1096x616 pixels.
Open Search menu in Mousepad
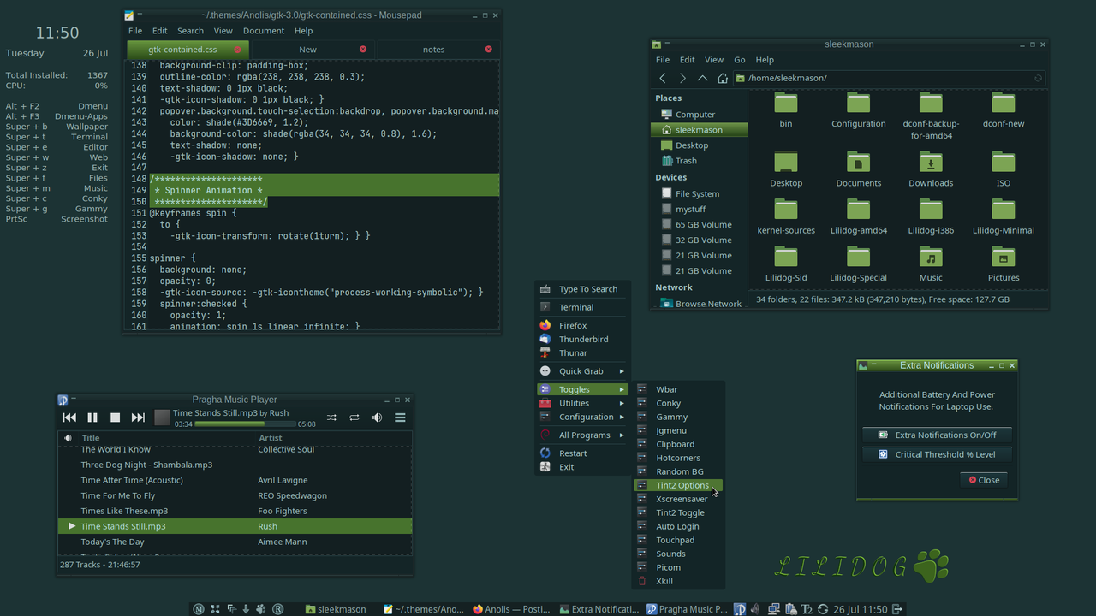[190, 30]
